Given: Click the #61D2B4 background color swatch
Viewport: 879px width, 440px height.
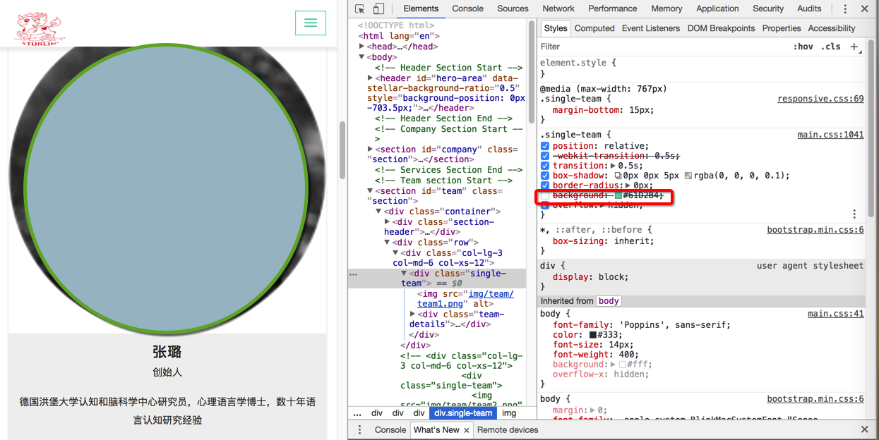Looking at the screenshot, I should point(618,195).
